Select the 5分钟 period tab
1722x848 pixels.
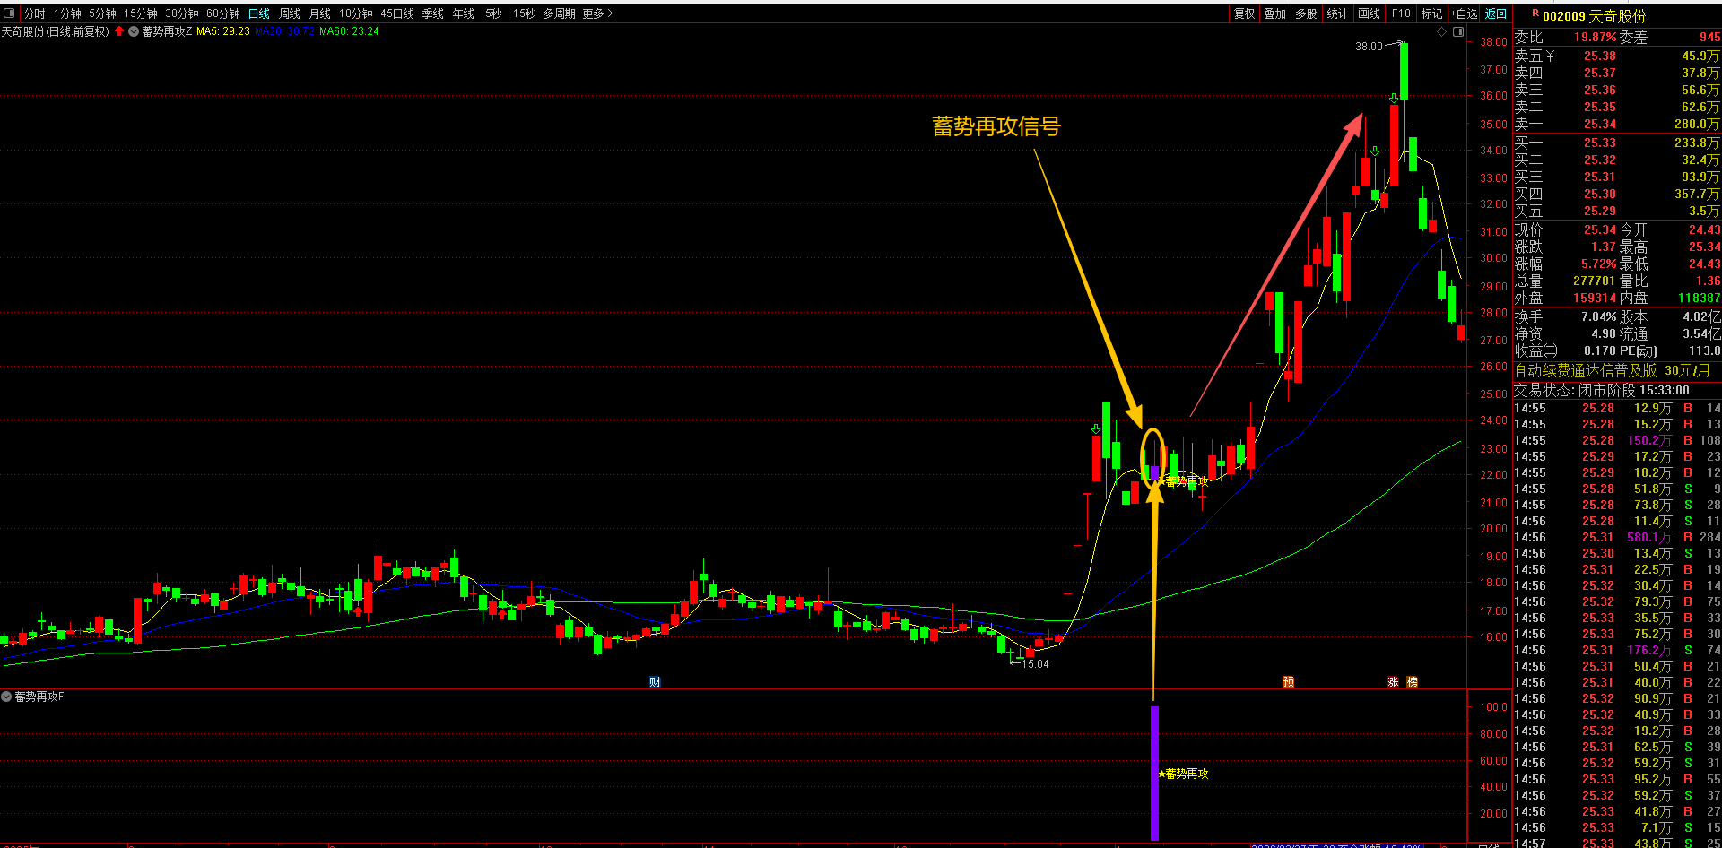pyautogui.click(x=102, y=13)
